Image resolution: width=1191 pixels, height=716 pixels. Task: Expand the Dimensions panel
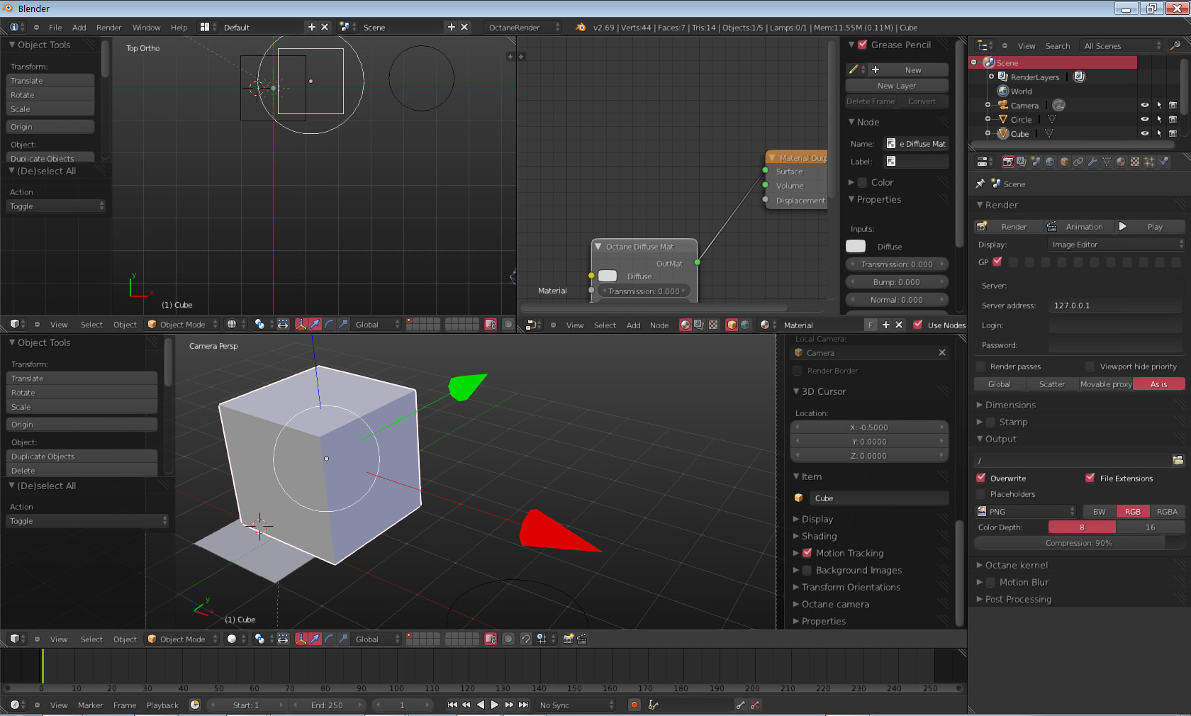point(1010,405)
